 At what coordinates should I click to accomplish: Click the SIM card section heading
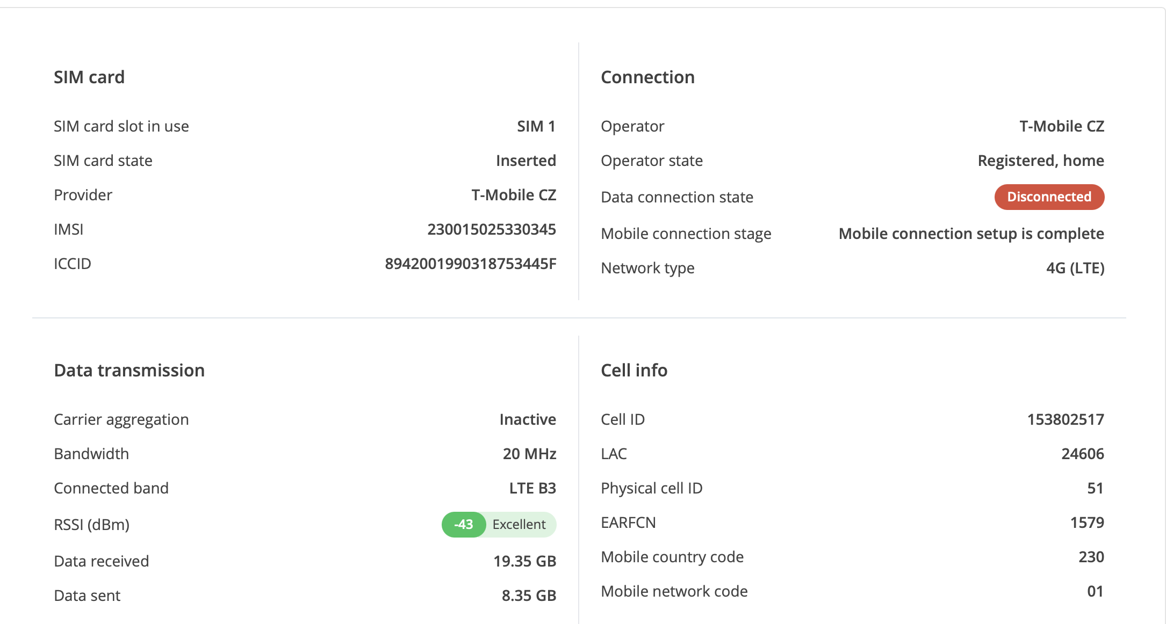point(89,77)
